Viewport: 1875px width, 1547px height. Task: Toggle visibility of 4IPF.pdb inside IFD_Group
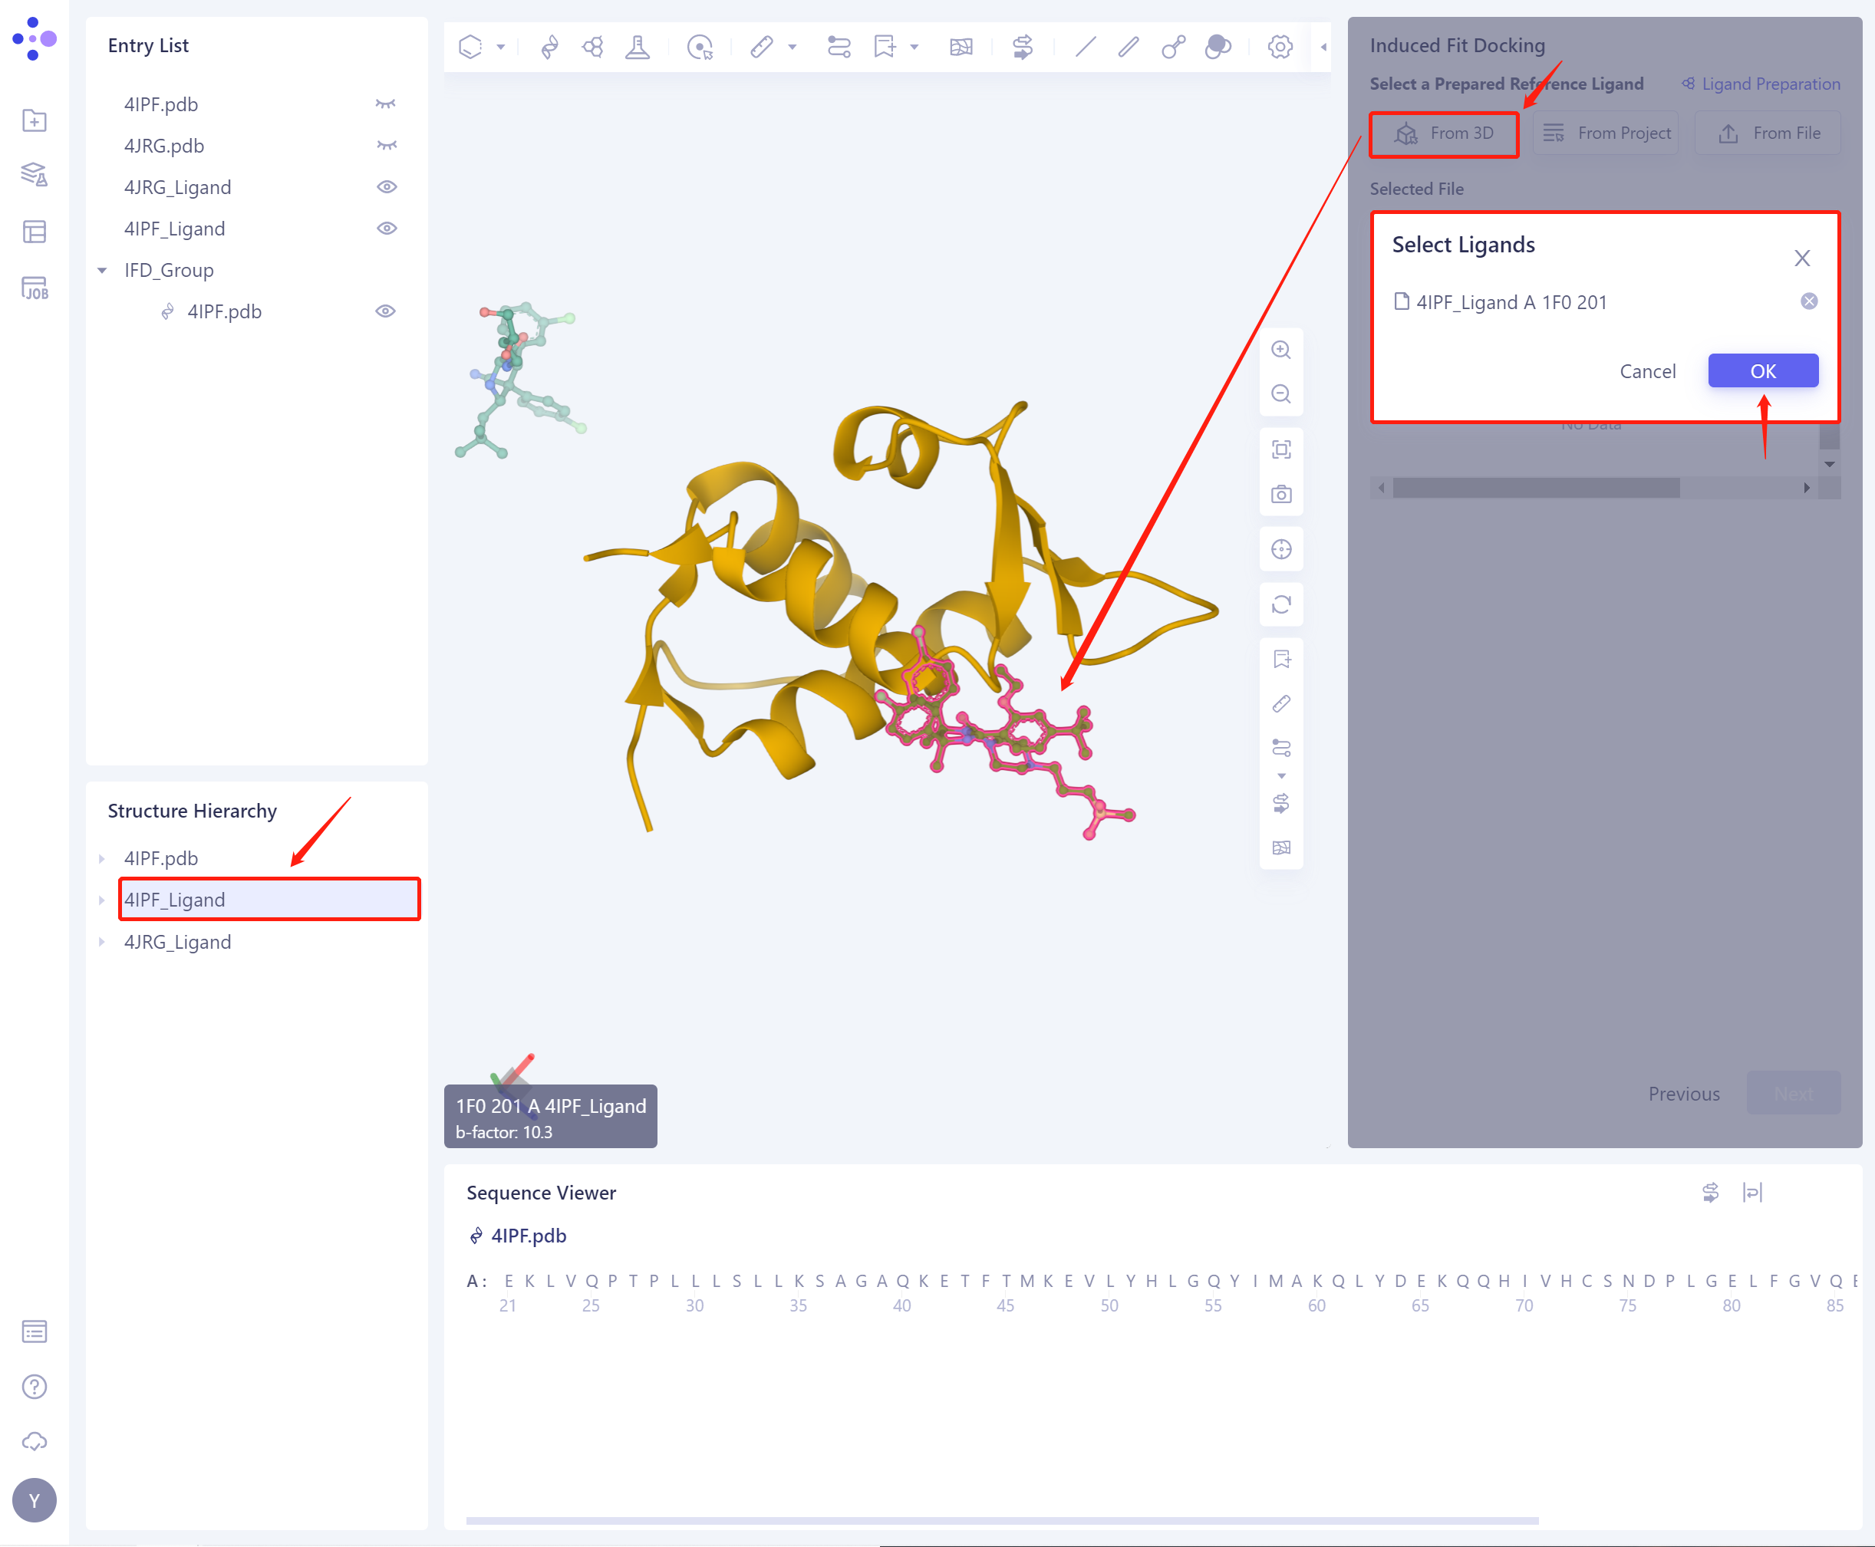tap(386, 311)
